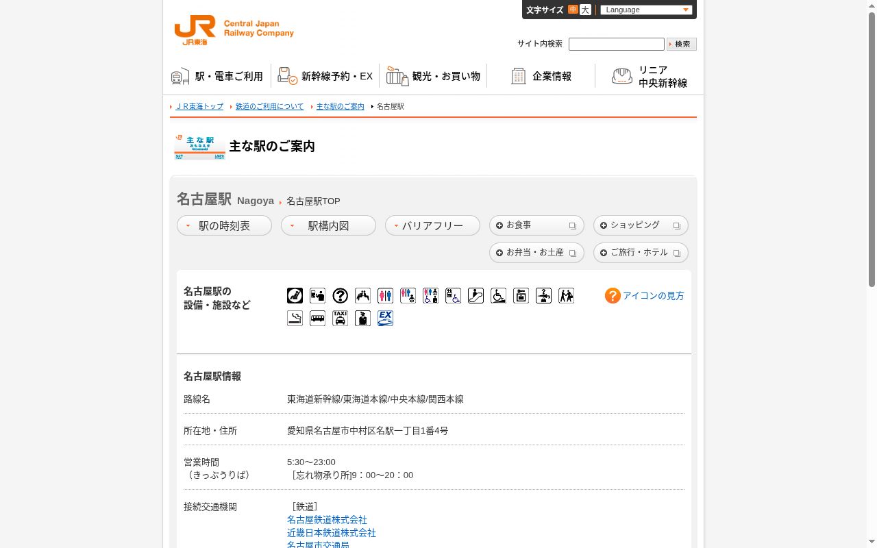Click the escalator facility icon

coord(475,296)
